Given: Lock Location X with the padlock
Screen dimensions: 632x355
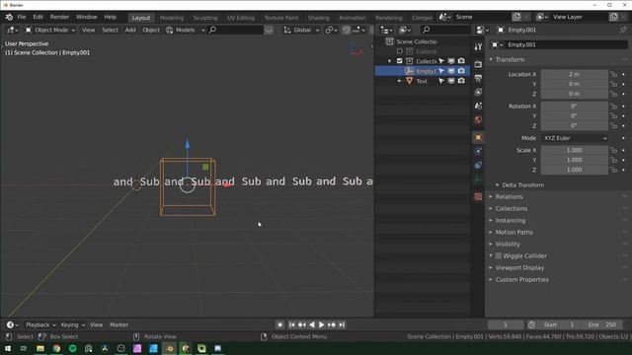Looking at the screenshot, I should tap(613, 75).
